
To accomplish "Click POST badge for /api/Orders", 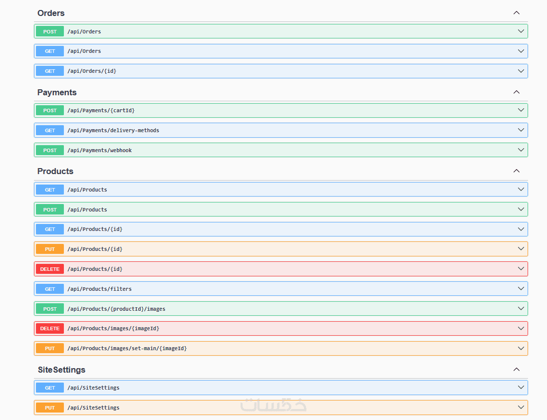I will tap(50, 31).
